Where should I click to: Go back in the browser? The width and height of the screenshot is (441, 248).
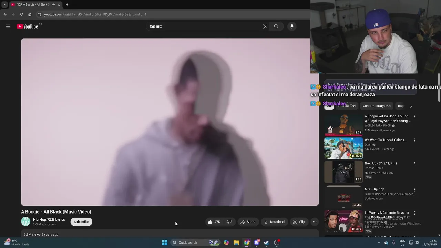click(5, 14)
